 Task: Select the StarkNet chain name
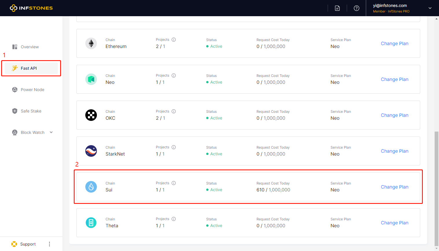tap(115, 154)
